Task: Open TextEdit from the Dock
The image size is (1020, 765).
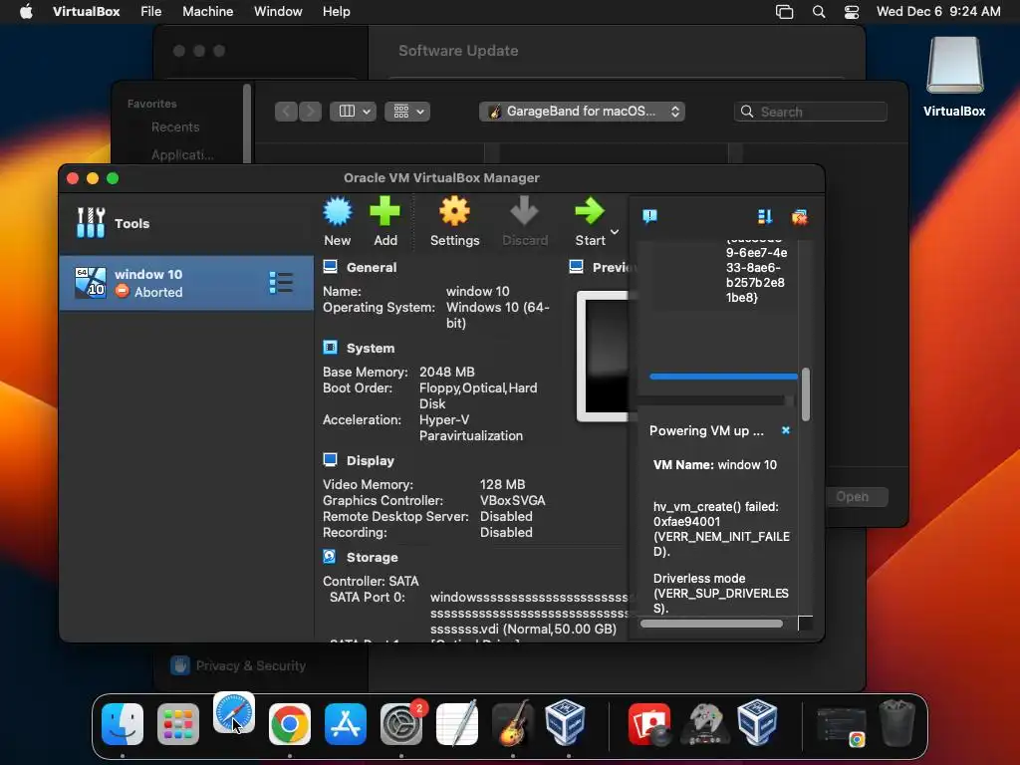Action: coord(457,724)
